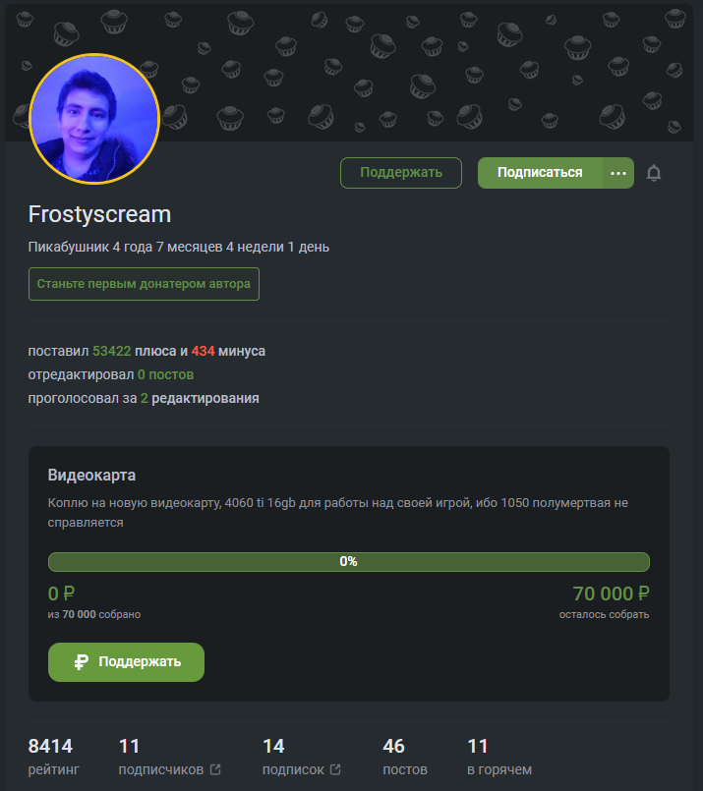Open the 14 подписок list
703x791 pixels.
click(301, 757)
